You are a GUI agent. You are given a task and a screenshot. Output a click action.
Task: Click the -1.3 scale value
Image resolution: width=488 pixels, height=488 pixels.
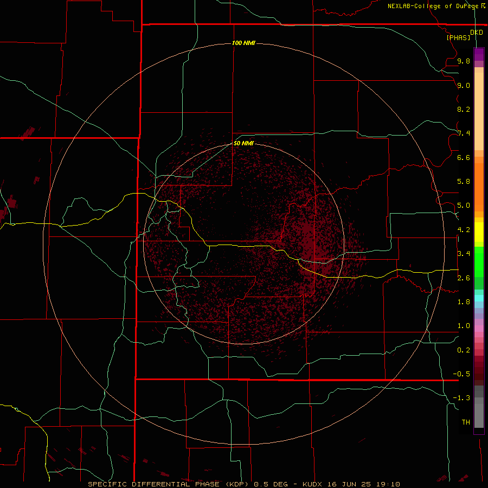click(x=461, y=398)
